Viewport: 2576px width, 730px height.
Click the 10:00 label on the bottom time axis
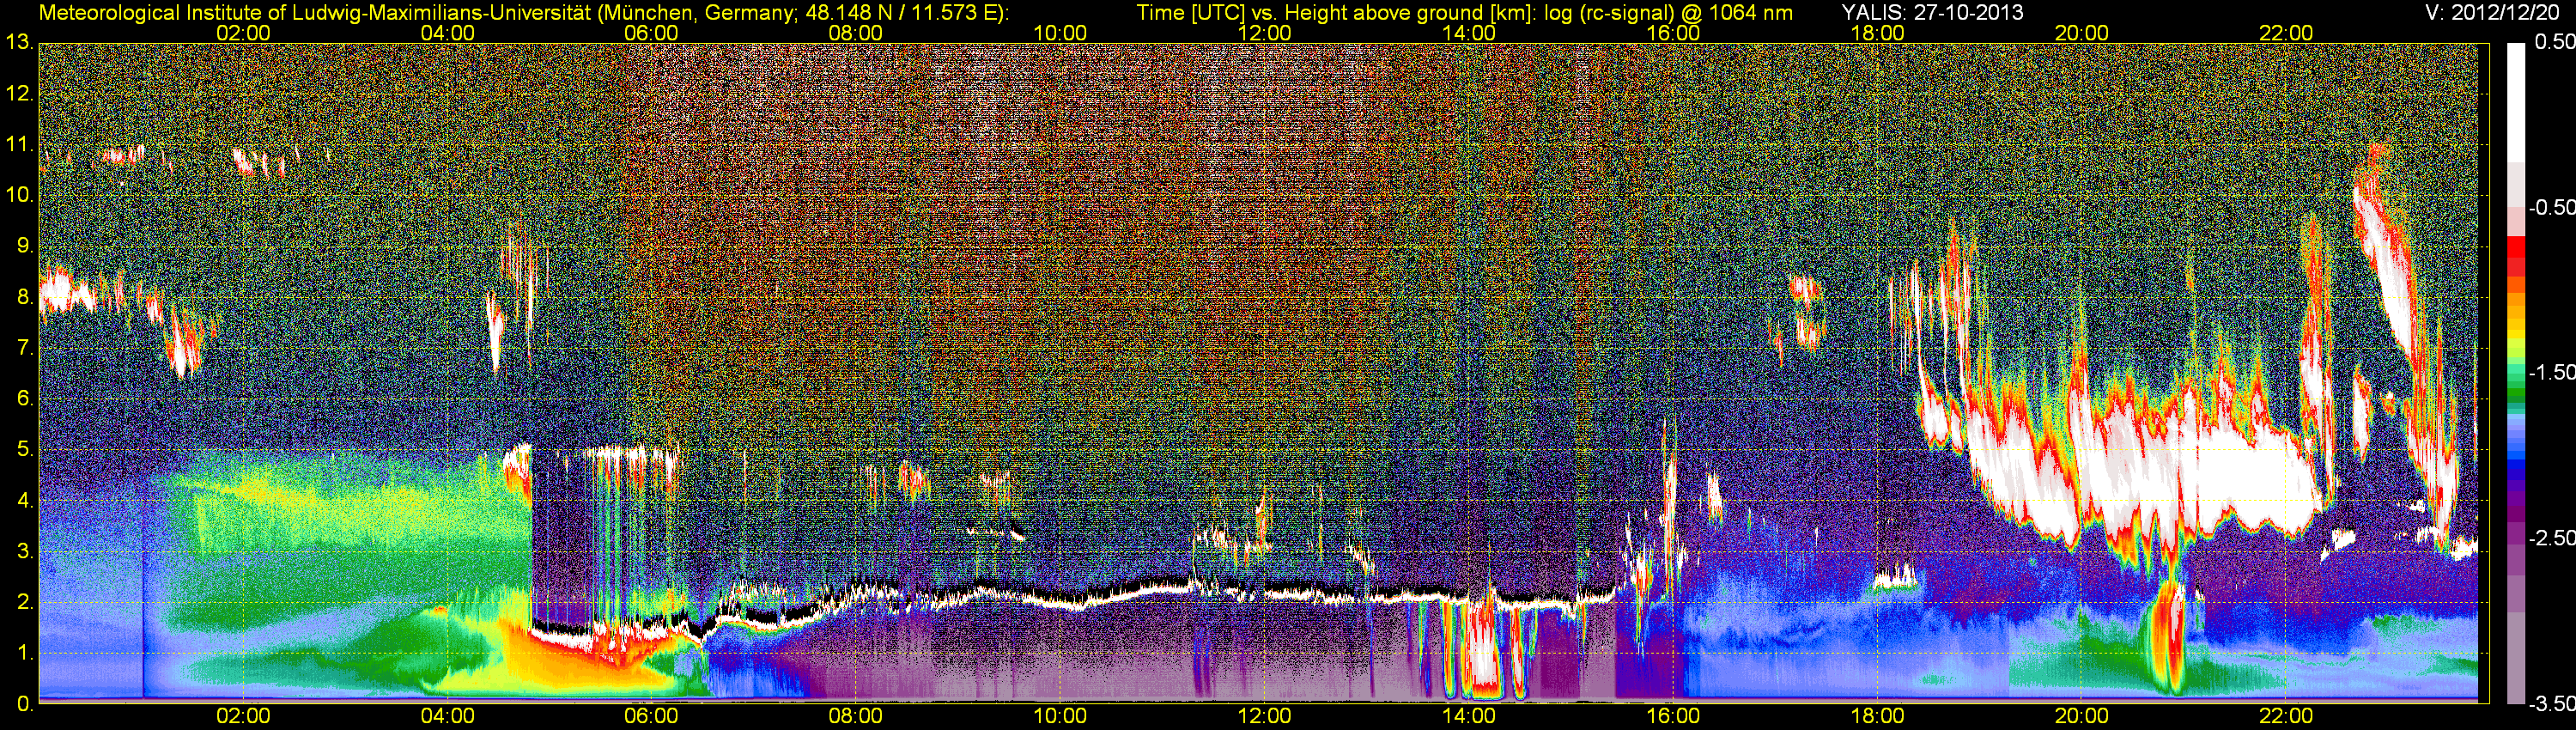coord(1060,716)
